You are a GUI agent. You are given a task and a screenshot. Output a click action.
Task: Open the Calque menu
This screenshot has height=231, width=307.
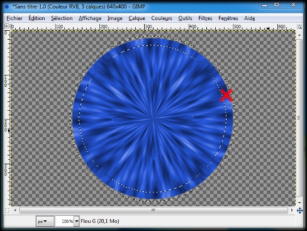(137, 18)
